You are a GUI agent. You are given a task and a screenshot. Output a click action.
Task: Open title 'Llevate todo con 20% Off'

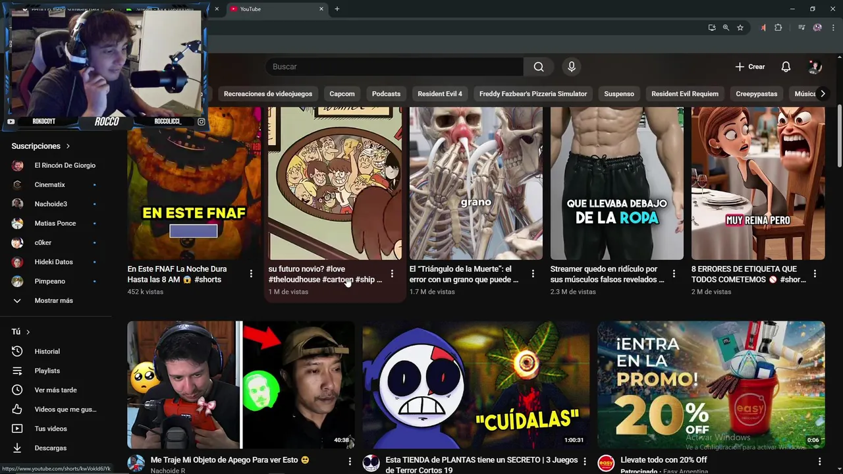click(663, 460)
